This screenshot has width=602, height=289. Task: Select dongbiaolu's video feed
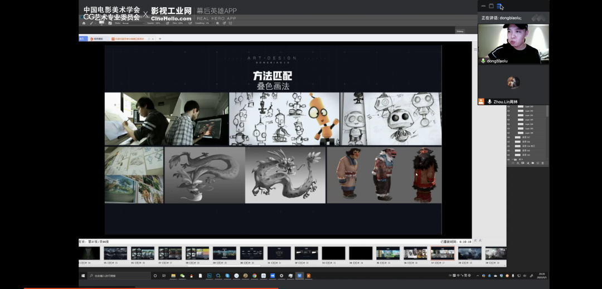[x=513, y=43]
